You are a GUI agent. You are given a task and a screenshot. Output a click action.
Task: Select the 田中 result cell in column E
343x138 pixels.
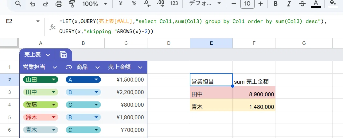pyautogui.click(x=211, y=92)
